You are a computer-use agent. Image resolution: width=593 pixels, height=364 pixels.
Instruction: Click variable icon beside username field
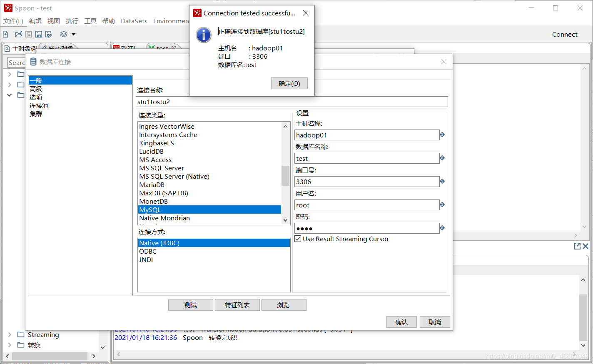(442, 205)
